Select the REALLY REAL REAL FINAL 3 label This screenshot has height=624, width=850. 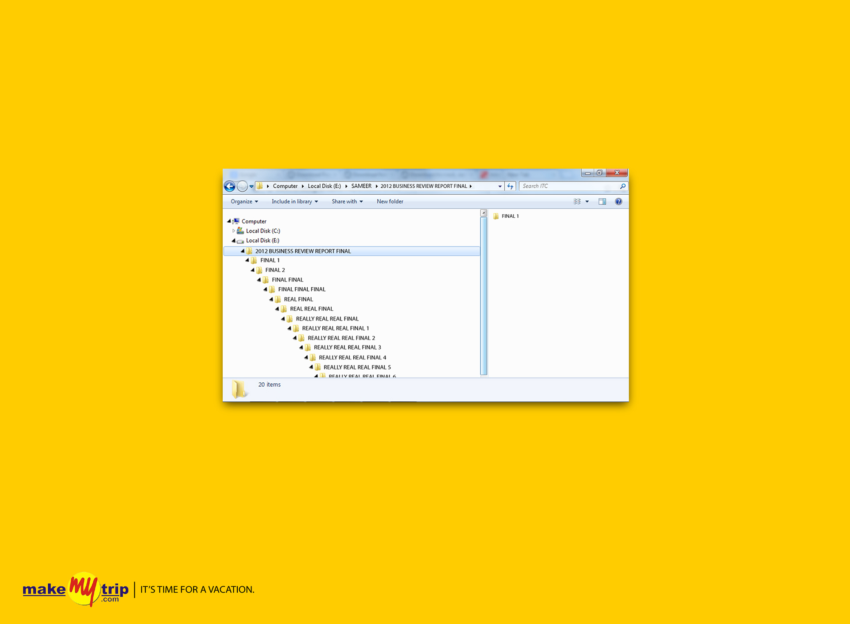[x=348, y=347]
